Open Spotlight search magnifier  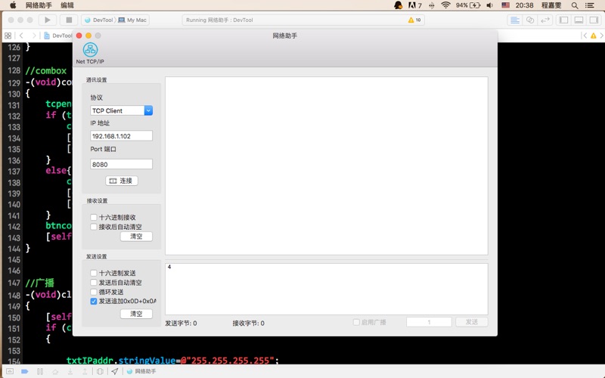[x=575, y=5]
